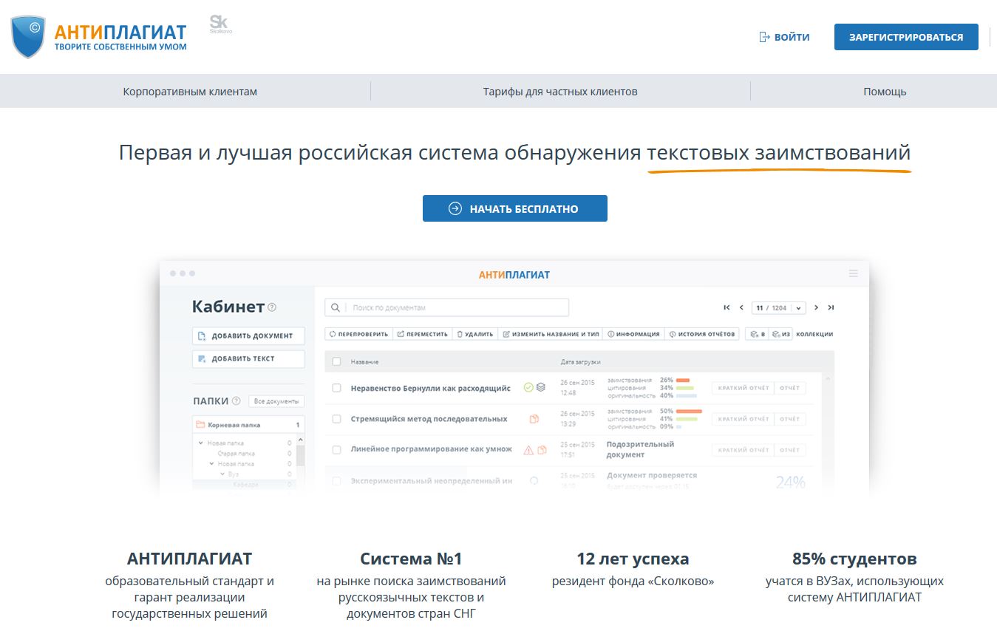Click the circled arrow icon in НАЧАТЬ БЕСПЛАТНО
This screenshot has width=997, height=631.
click(x=455, y=208)
